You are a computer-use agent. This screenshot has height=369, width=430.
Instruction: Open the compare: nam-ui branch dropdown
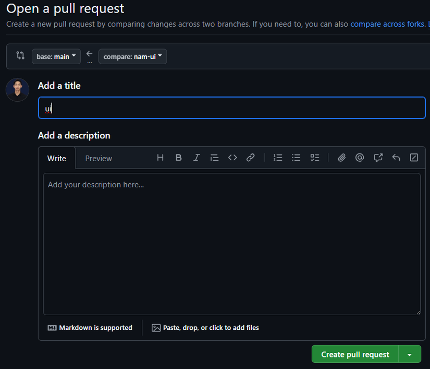tap(132, 56)
